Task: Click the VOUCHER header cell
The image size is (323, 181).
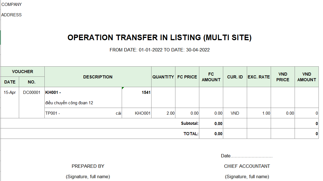Action: [x=22, y=72]
